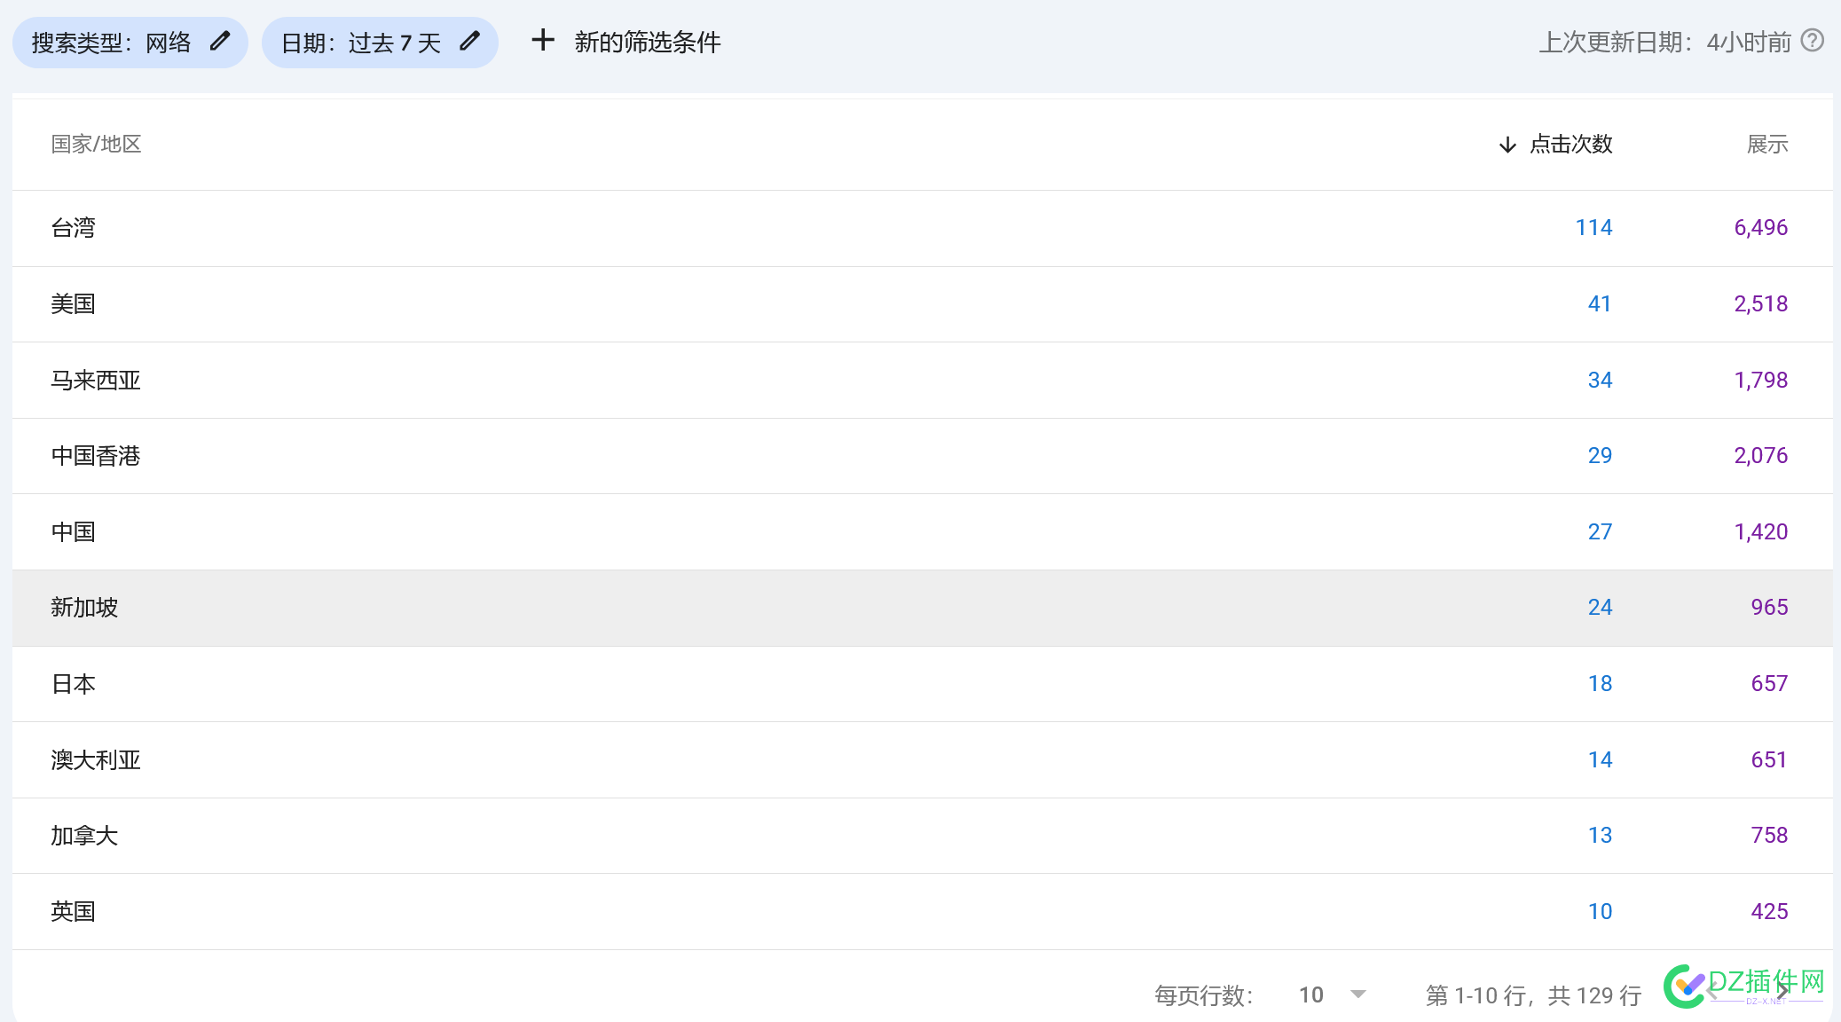The width and height of the screenshot is (1841, 1022).
Task: Select the 加拿大 row
Action: [923, 836]
